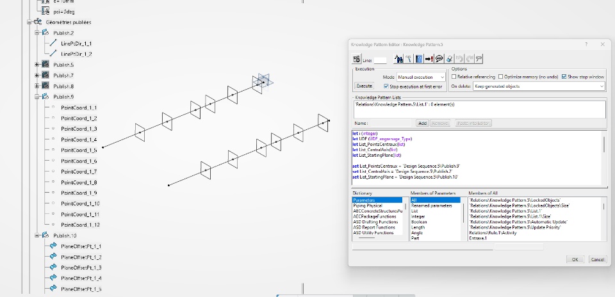Click the check syntax icon left of Line
This screenshot has width=615, height=297.
[357, 59]
